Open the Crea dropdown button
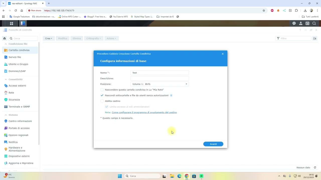 (49, 38)
